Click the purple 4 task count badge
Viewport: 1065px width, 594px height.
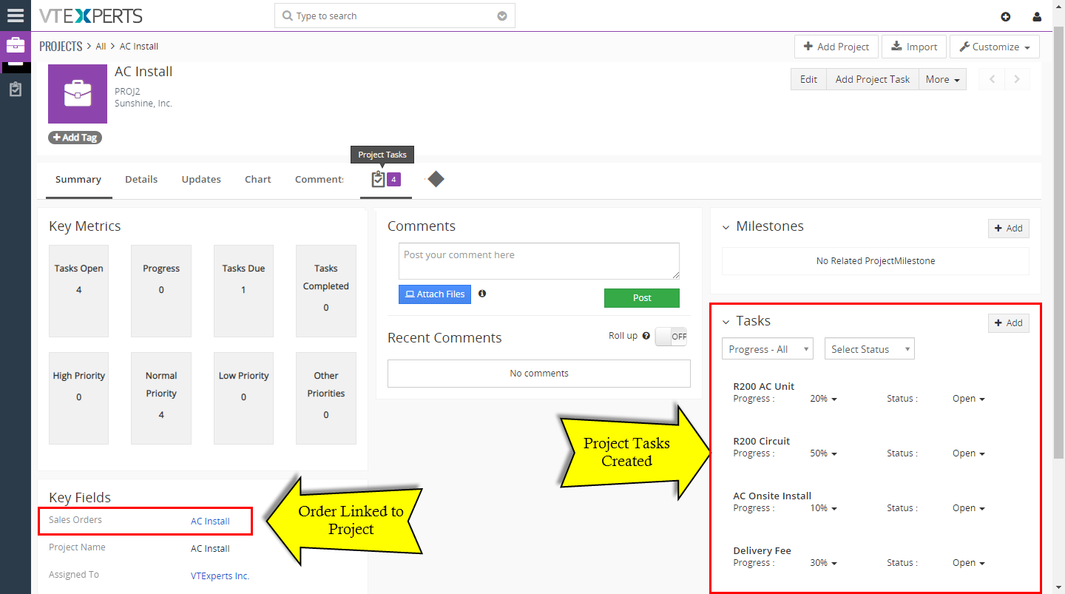pyautogui.click(x=393, y=179)
